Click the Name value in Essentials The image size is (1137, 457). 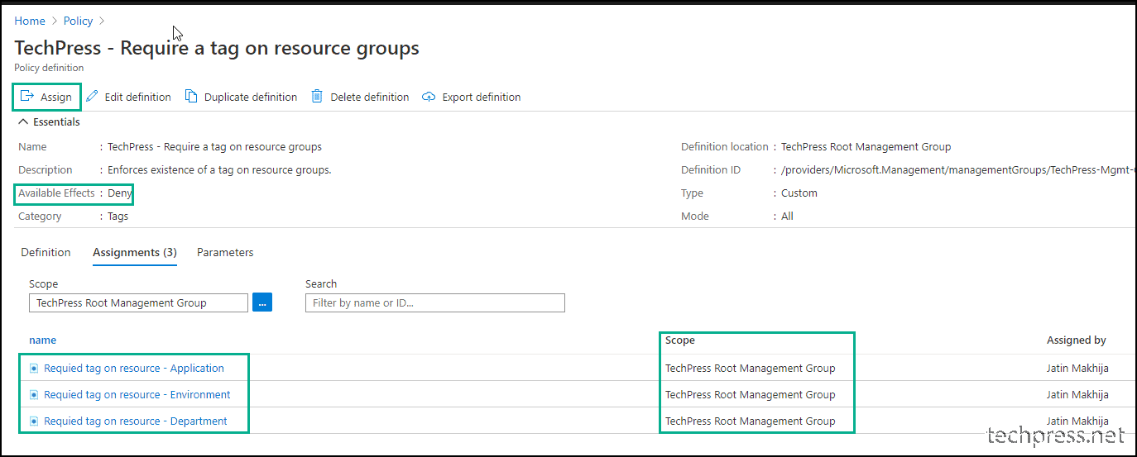tap(215, 147)
